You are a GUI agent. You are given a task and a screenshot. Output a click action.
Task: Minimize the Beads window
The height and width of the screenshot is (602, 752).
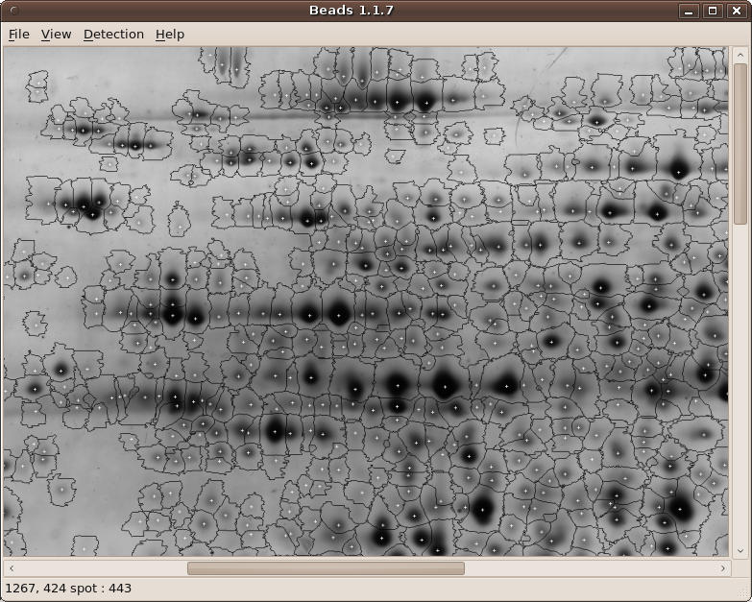(x=689, y=11)
